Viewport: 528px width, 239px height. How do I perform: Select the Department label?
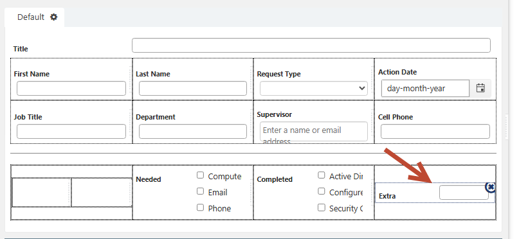pyautogui.click(x=156, y=117)
